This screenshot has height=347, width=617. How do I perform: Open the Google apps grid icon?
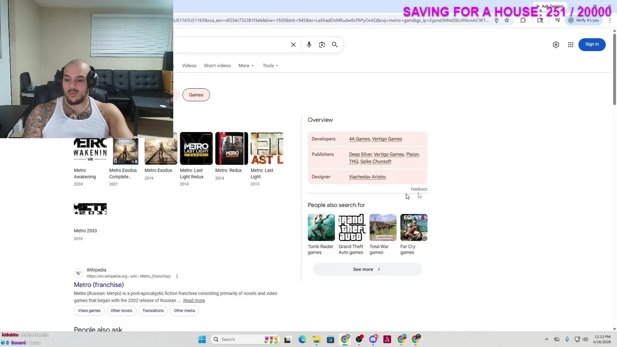pyautogui.click(x=571, y=44)
